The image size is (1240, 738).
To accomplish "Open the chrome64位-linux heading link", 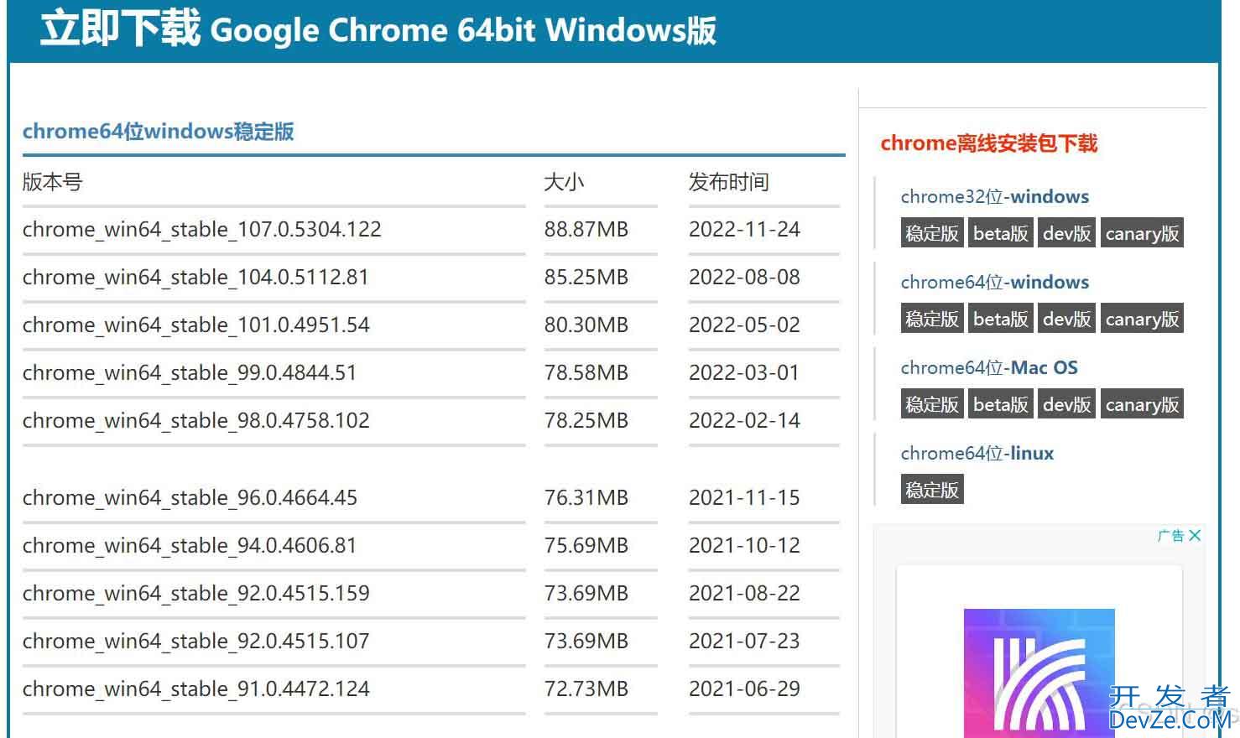I will pos(977,453).
